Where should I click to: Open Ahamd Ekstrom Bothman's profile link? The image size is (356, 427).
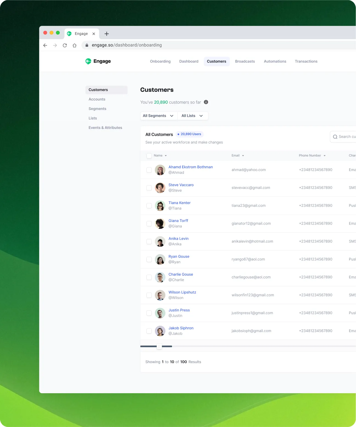(191, 167)
